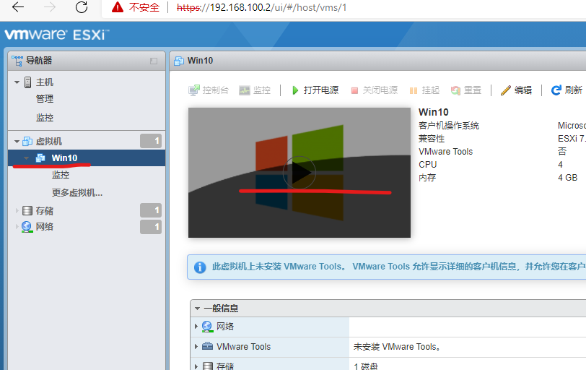
Task: Click the browser forward arrow
Action: (x=49, y=7)
